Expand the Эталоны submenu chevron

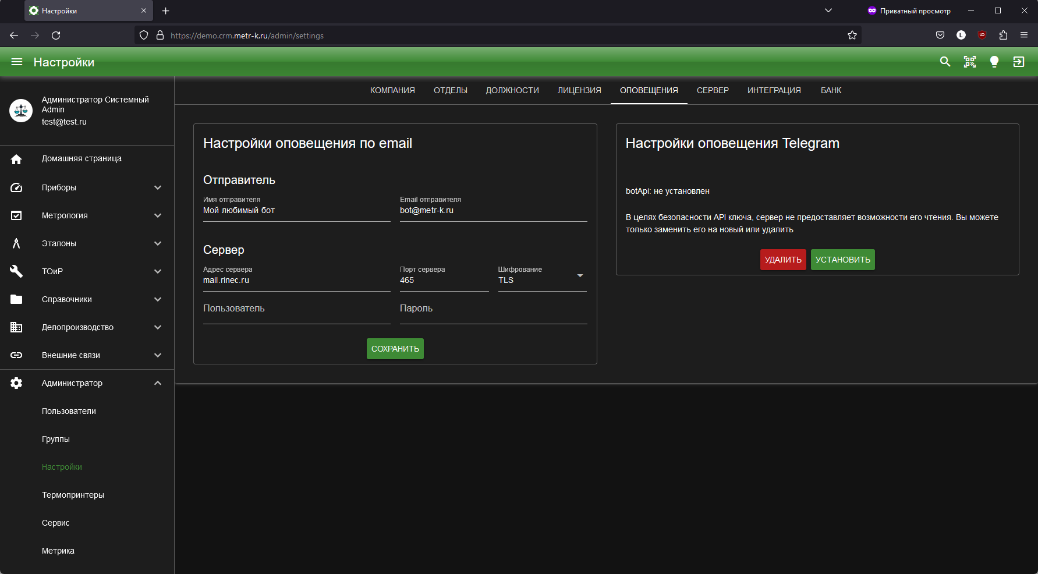[158, 243]
